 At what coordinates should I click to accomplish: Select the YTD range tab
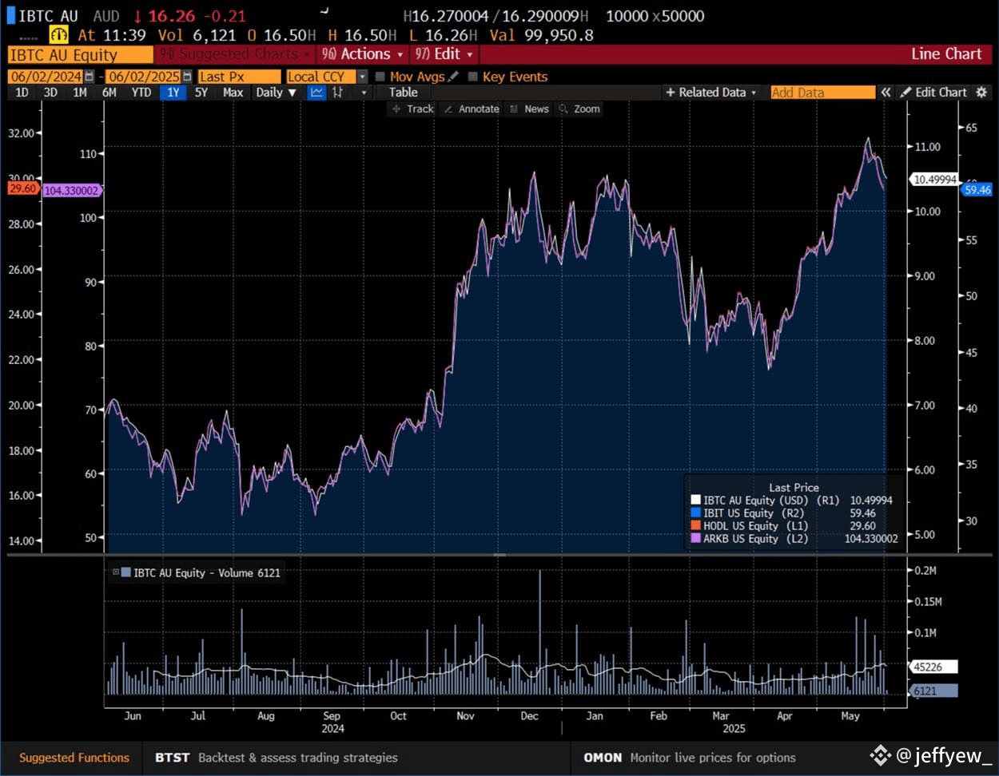pos(141,93)
